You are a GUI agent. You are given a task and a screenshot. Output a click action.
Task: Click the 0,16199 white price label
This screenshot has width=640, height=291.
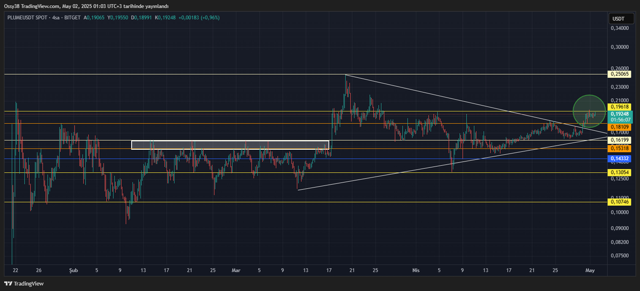620,141
